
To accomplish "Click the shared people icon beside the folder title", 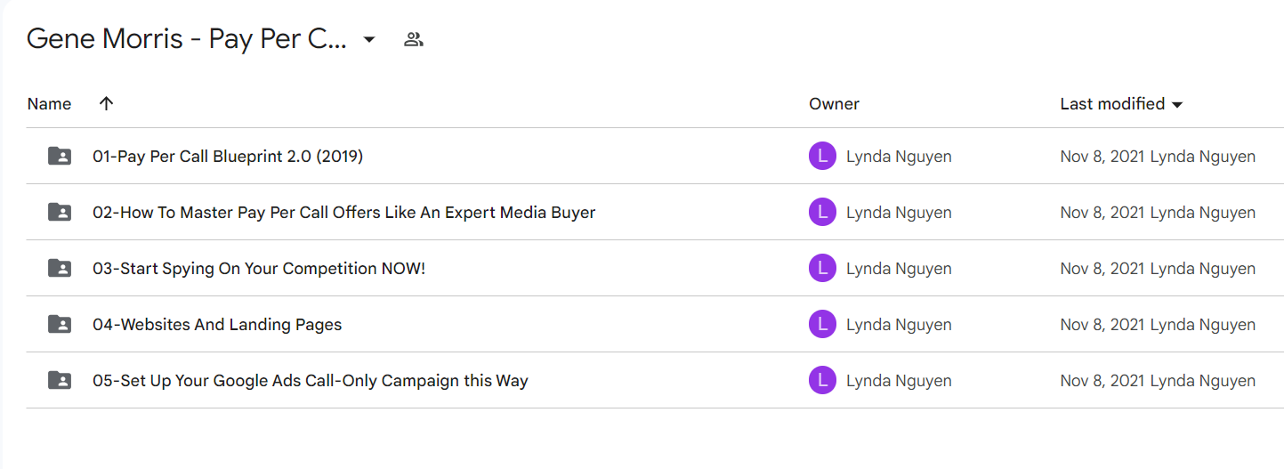I will (x=413, y=39).
